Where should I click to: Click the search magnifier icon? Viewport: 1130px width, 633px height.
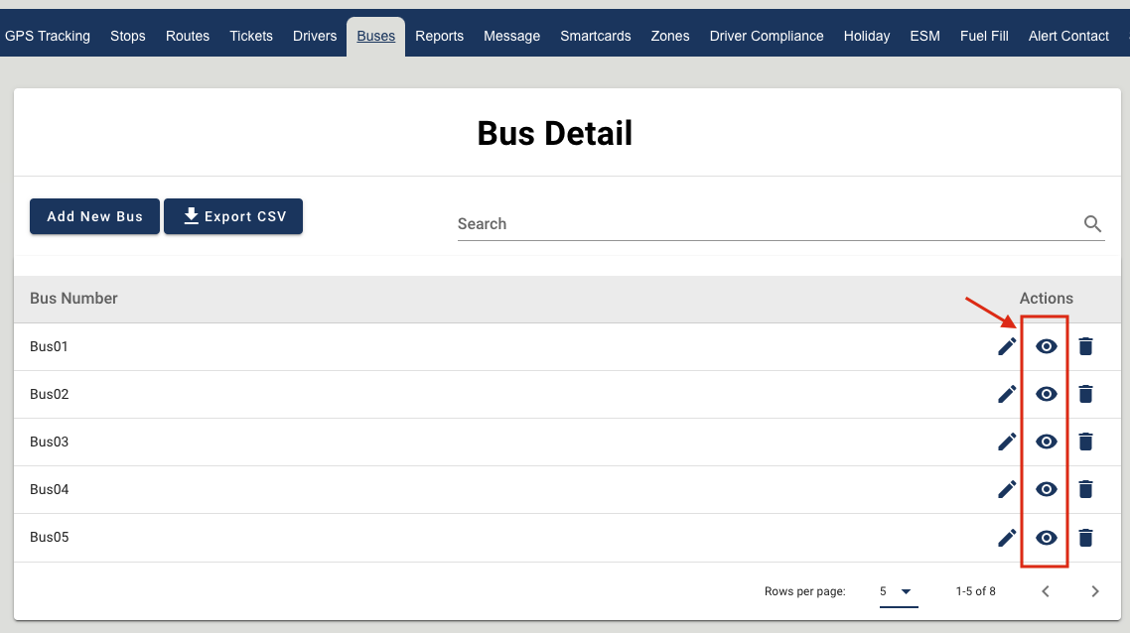(1092, 224)
